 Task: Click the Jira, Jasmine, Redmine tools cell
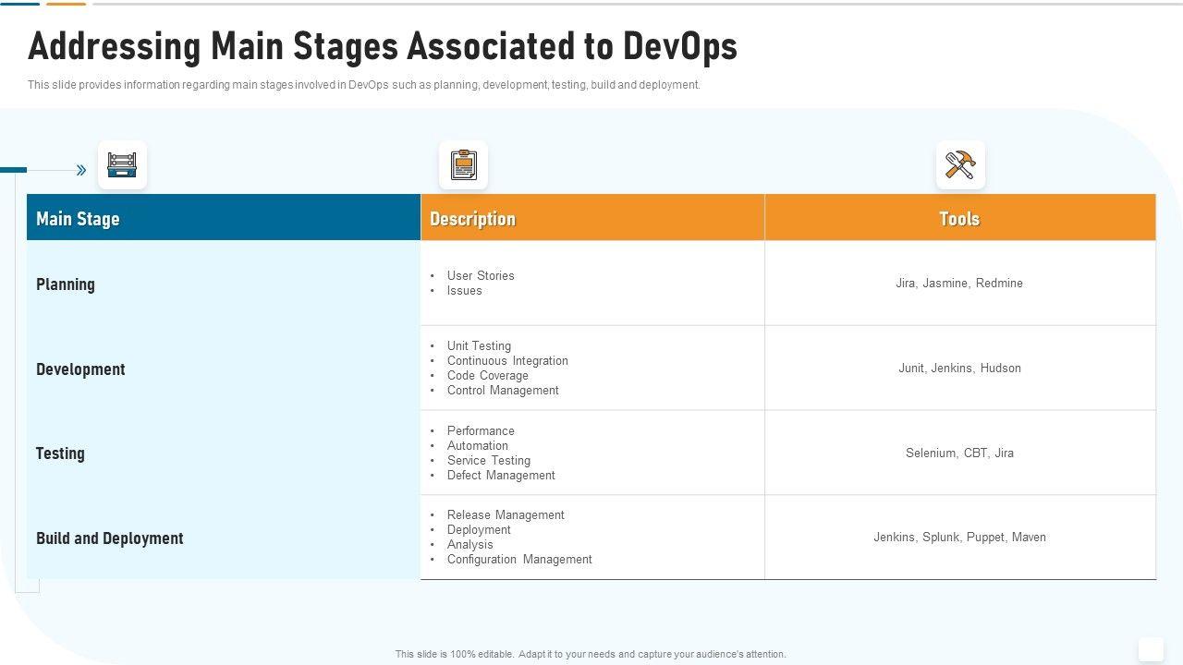(x=959, y=284)
